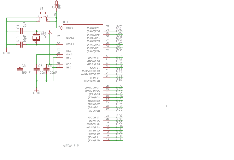Click the XTAL1 pin name
Screen dimensions: 234x160
[x=70, y=44]
